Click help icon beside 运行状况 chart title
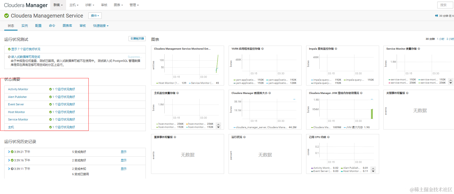454x194 pixels. 244,137
